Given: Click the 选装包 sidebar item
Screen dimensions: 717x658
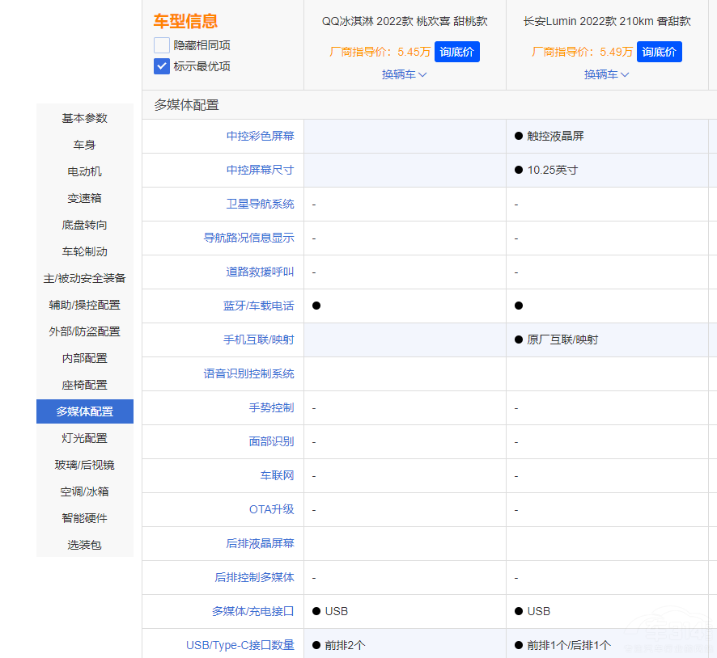Looking at the screenshot, I should click(85, 545).
